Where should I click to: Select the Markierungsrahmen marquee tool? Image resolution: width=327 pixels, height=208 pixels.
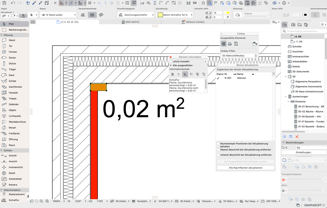click(x=14, y=30)
